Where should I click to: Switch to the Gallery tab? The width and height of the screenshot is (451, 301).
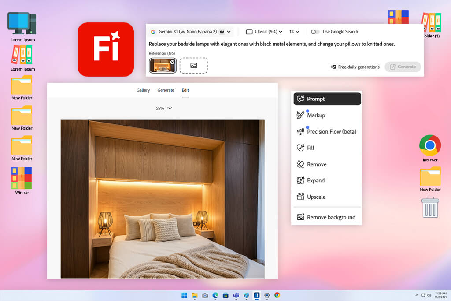pos(143,90)
